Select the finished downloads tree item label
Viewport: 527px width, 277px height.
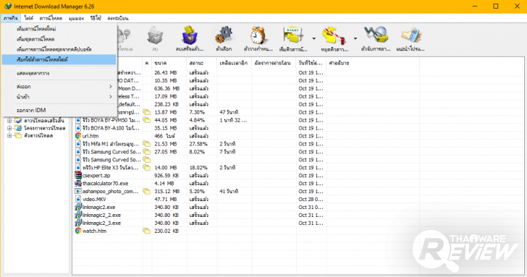click(44, 120)
